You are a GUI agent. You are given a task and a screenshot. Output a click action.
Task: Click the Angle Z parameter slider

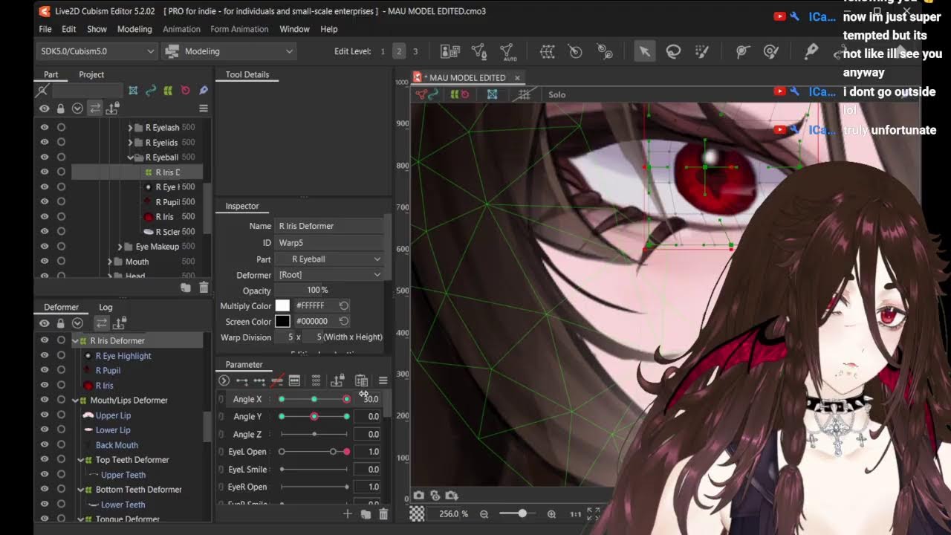[314, 434]
